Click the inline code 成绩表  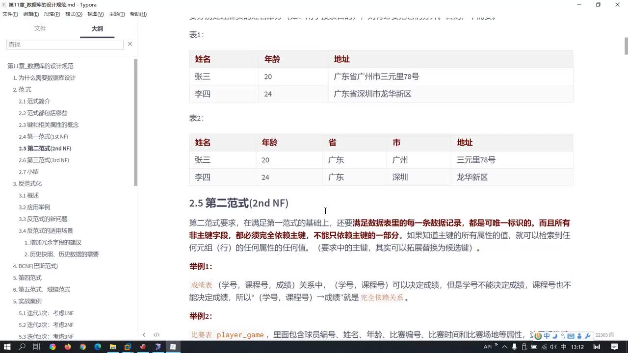coord(201,285)
